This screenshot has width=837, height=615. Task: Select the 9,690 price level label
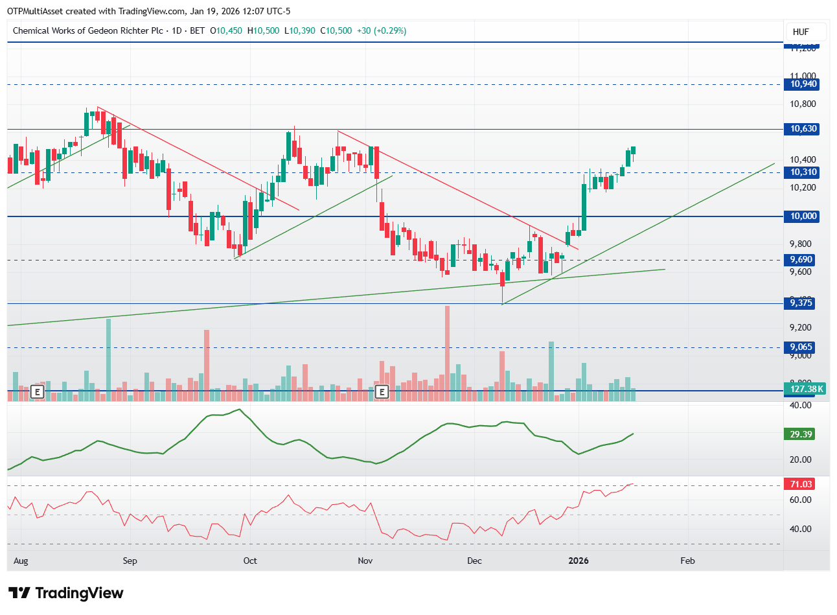pos(801,260)
